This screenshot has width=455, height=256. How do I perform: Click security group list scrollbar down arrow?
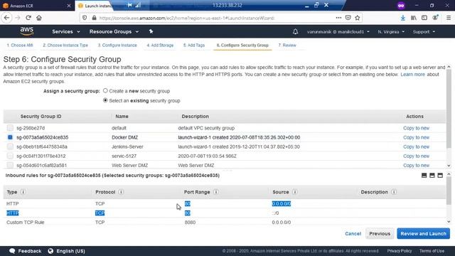tap(449, 166)
